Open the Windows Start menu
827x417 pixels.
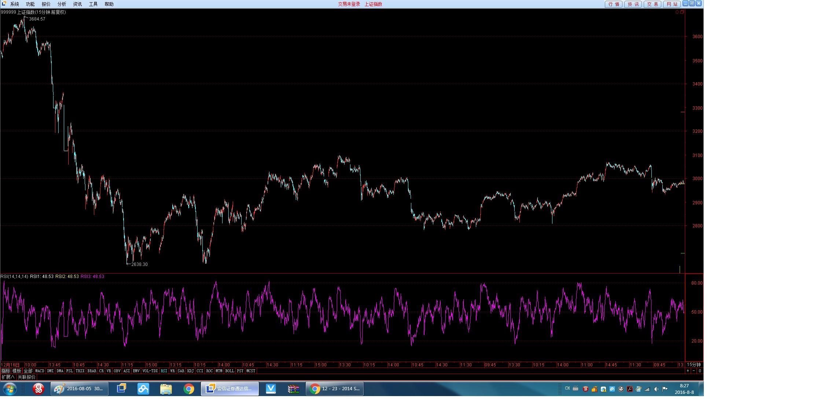pos(10,389)
